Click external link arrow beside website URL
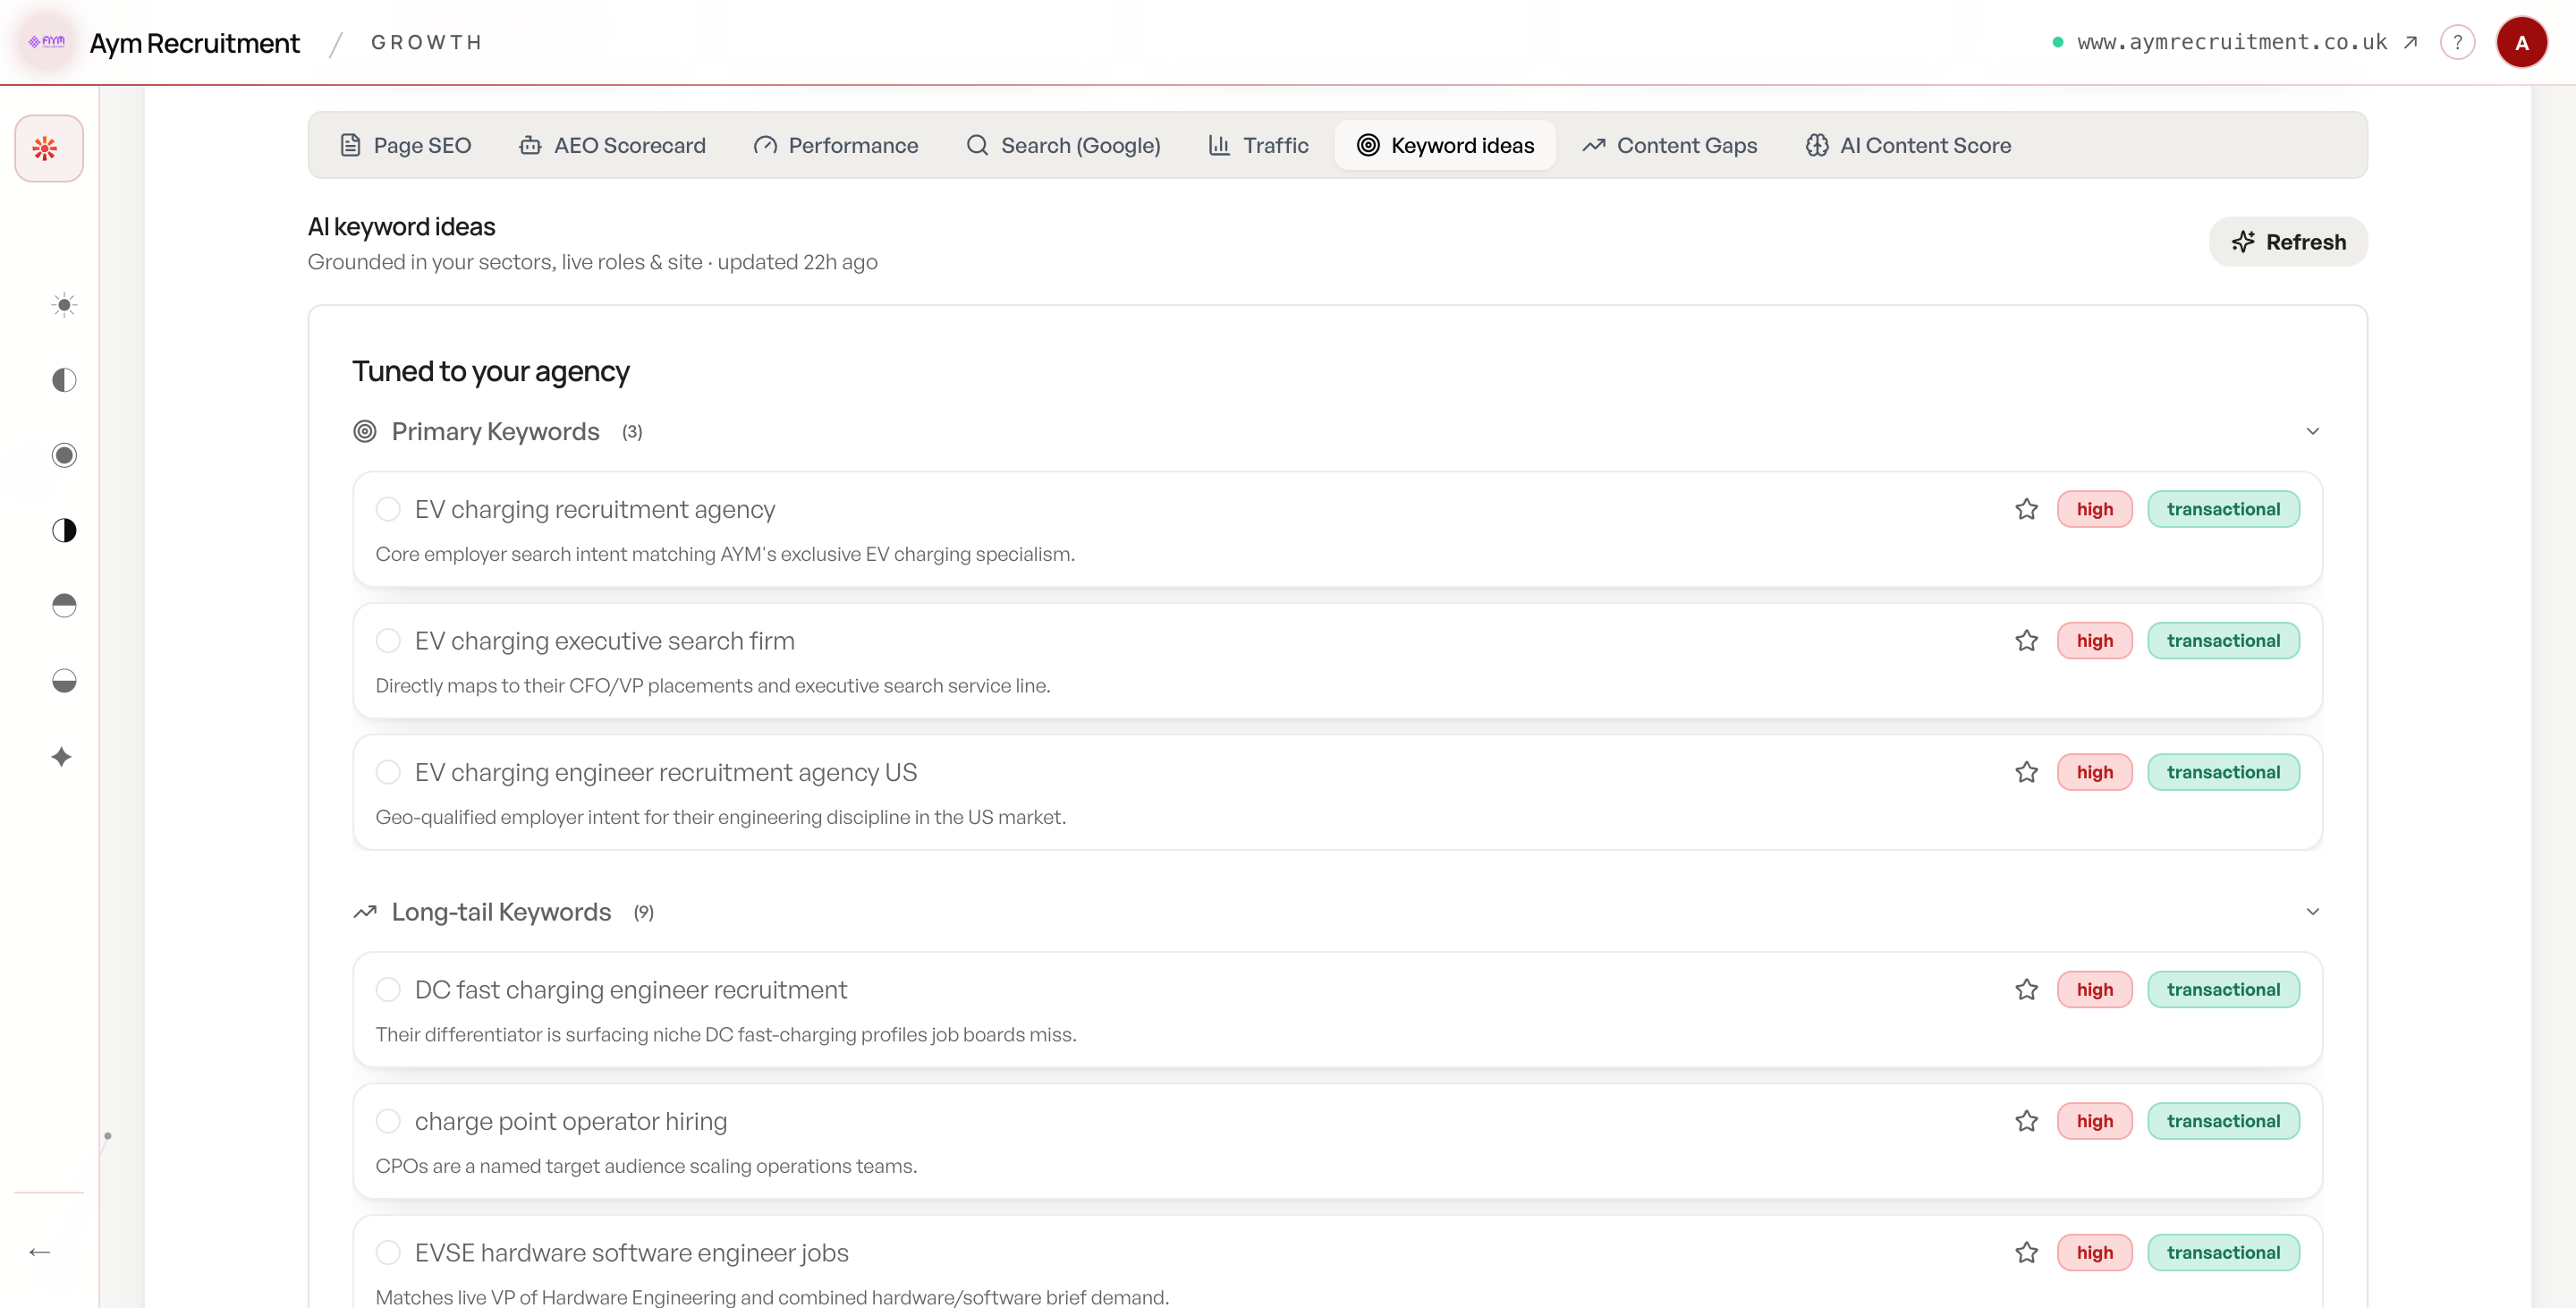Screen dimensions: 2576x1308 [x=2411, y=42]
